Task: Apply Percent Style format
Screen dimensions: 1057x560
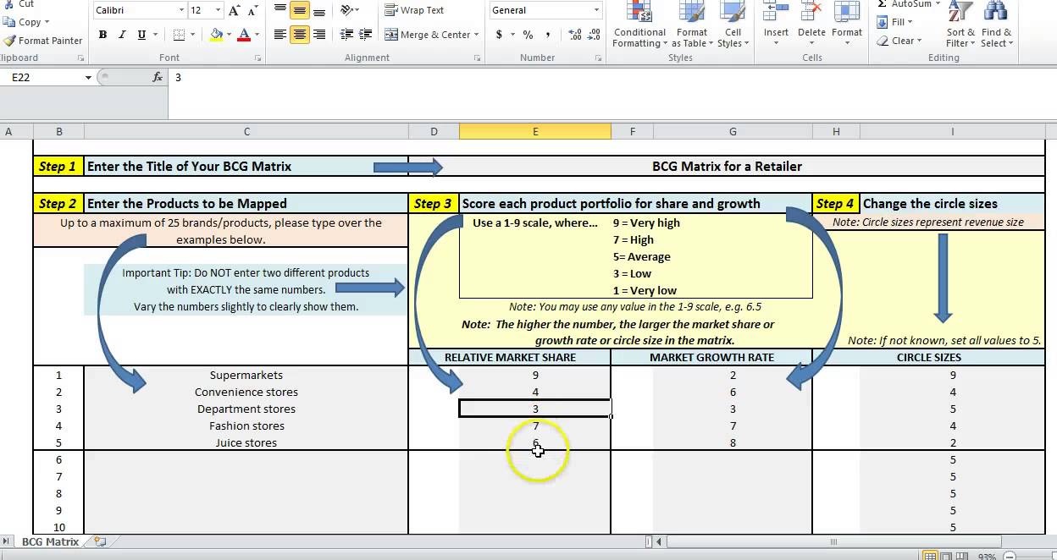Action: tap(528, 35)
